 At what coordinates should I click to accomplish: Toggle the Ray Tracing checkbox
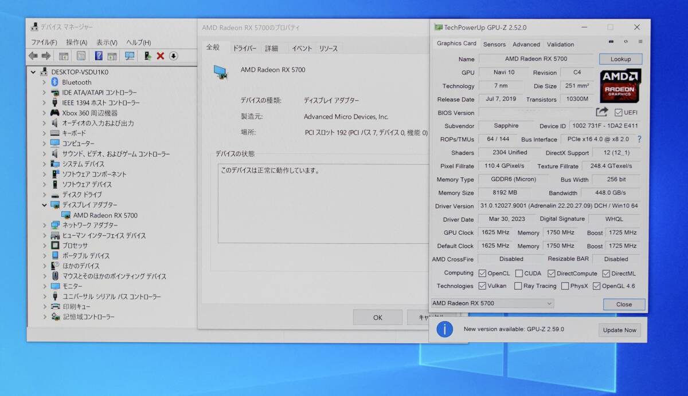518,286
